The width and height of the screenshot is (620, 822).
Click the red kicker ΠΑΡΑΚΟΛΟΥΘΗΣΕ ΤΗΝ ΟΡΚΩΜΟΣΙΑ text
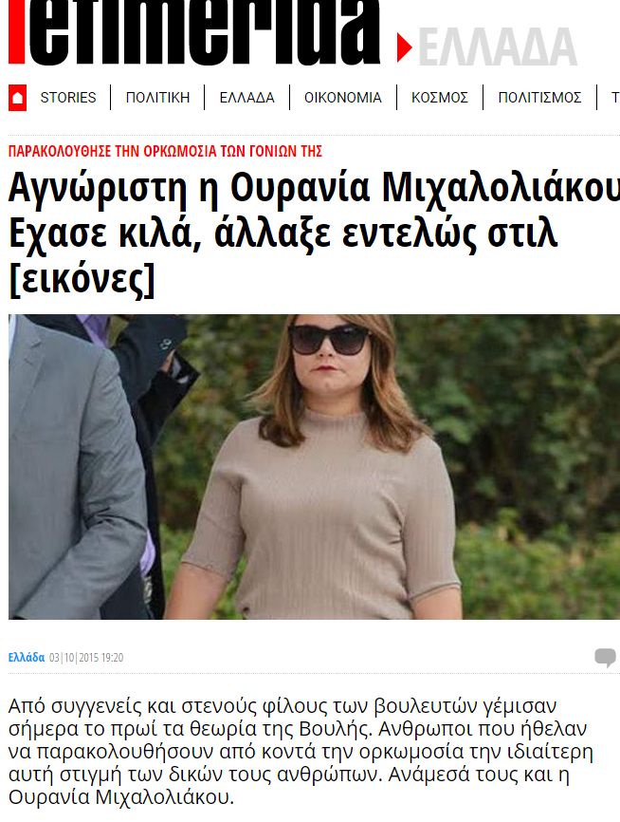pyautogui.click(x=165, y=152)
